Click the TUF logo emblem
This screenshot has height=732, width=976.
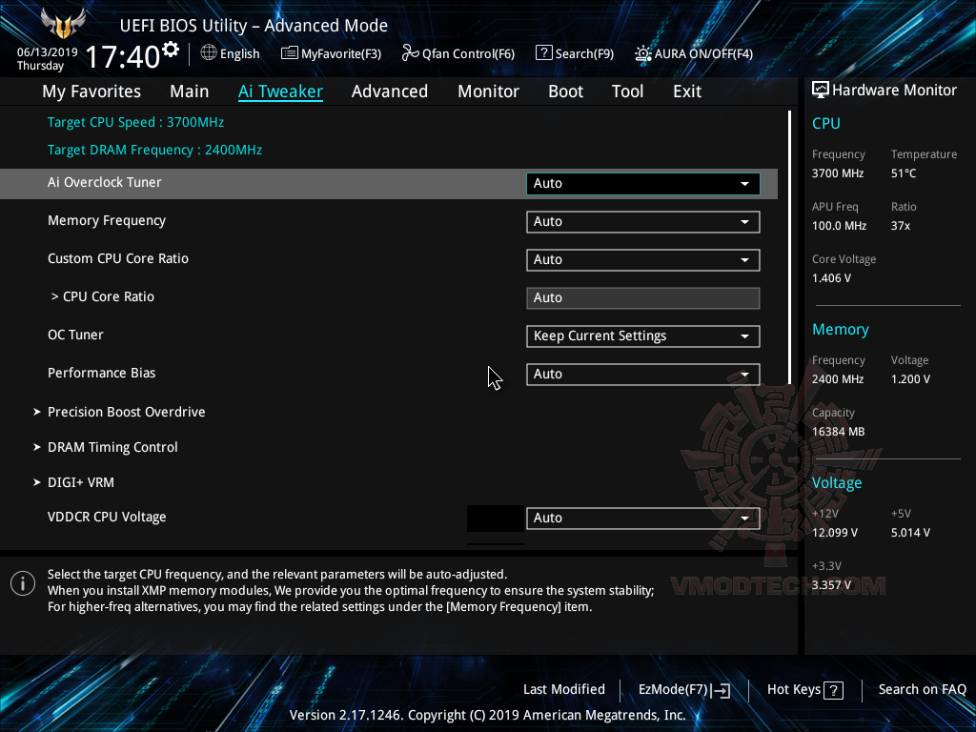pyautogui.click(x=63, y=24)
